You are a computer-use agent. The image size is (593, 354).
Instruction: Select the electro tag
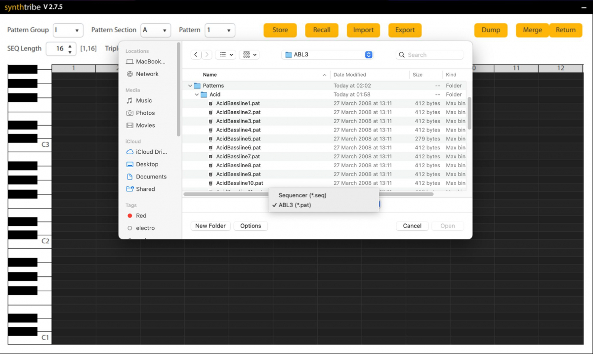click(145, 228)
